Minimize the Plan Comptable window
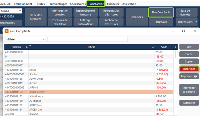Image resolution: width=200 pixels, height=116 pixels. click(x=172, y=31)
